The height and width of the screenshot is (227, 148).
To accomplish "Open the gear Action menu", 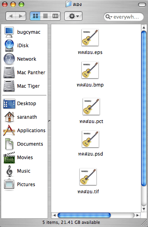I will [73, 16].
